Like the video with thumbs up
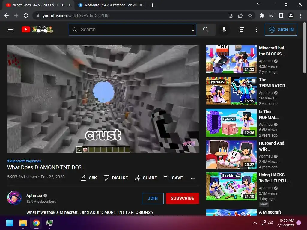 [89, 178]
